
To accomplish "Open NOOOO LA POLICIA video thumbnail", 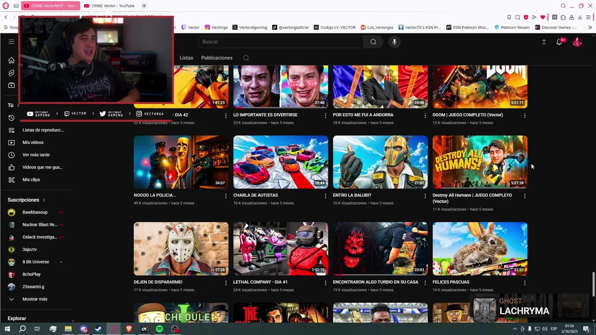I will click(181, 162).
